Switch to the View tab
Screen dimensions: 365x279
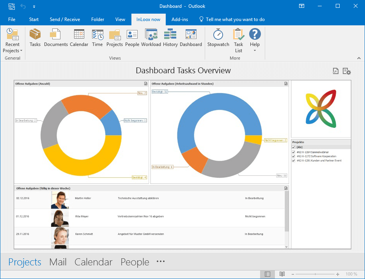tap(120, 19)
